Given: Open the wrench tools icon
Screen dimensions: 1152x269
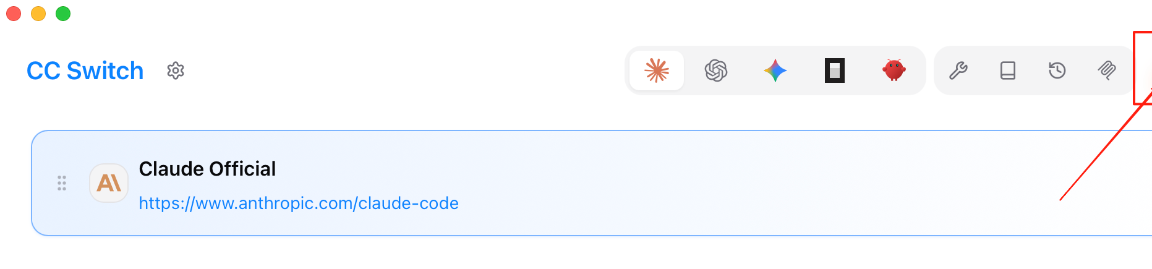Looking at the screenshot, I should tap(958, 70).
